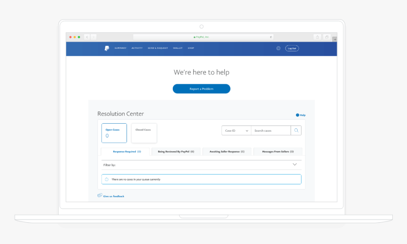Switch to Being Reviewed By PayPal tab
Viewport: 407px width, 244px height.
(x=176, y=152)
